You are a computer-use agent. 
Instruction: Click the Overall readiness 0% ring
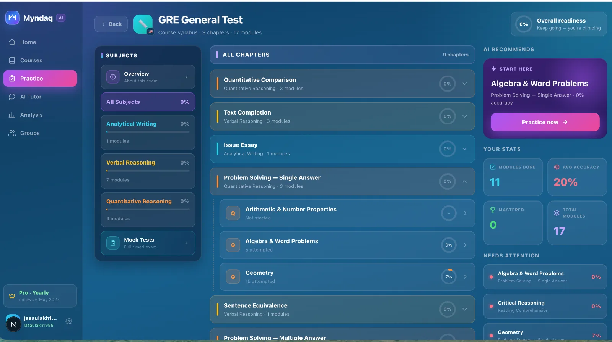pos(524,24)
